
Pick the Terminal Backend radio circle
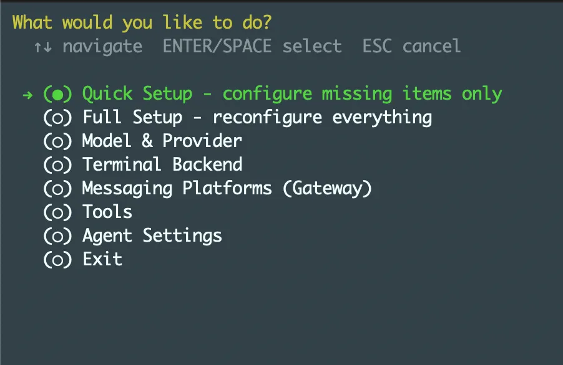pos(58,165)
